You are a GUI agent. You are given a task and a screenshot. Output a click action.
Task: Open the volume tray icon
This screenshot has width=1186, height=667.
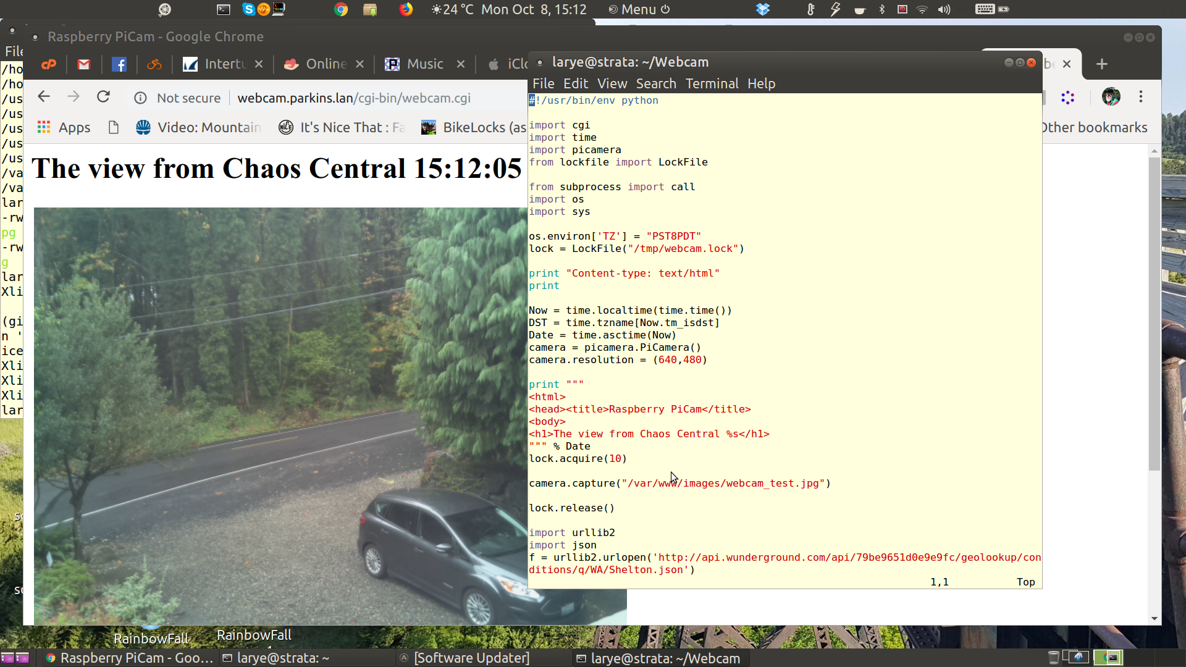tap(944, 9)
